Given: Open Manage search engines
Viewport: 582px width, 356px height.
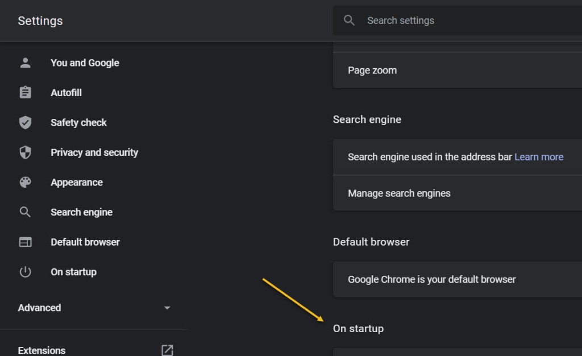Looking at the screenshot, I should click(399, 193).
